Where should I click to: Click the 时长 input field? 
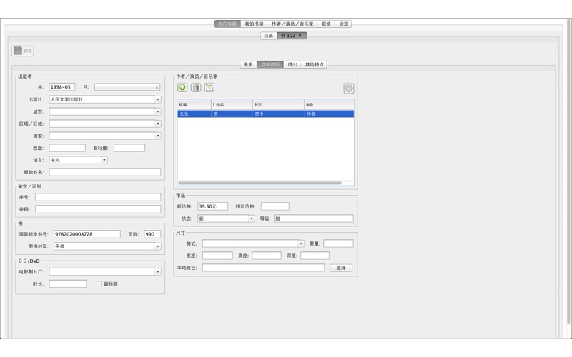point(68,283)
